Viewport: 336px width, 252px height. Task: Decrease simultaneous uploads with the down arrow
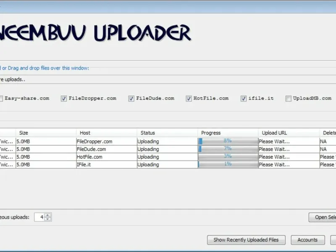[x=47, y=219]
